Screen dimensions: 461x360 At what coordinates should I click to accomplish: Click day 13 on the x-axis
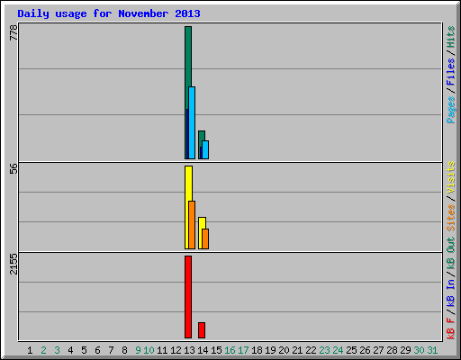tap(189, 350)
